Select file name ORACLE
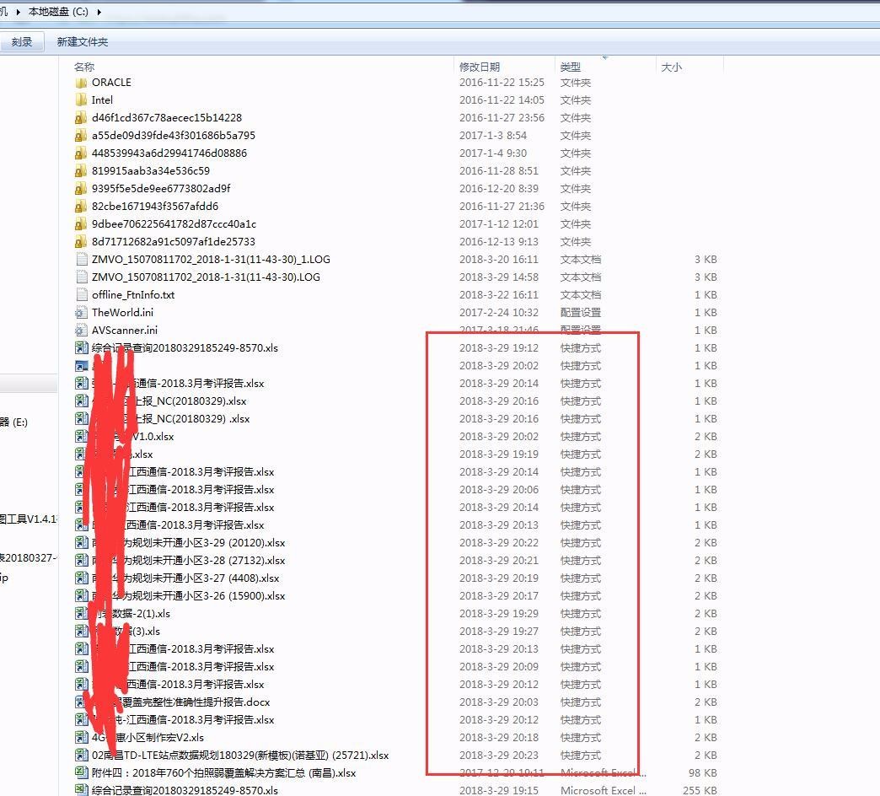The height and width of the screenshot is (796, 880). coord(111,83)
